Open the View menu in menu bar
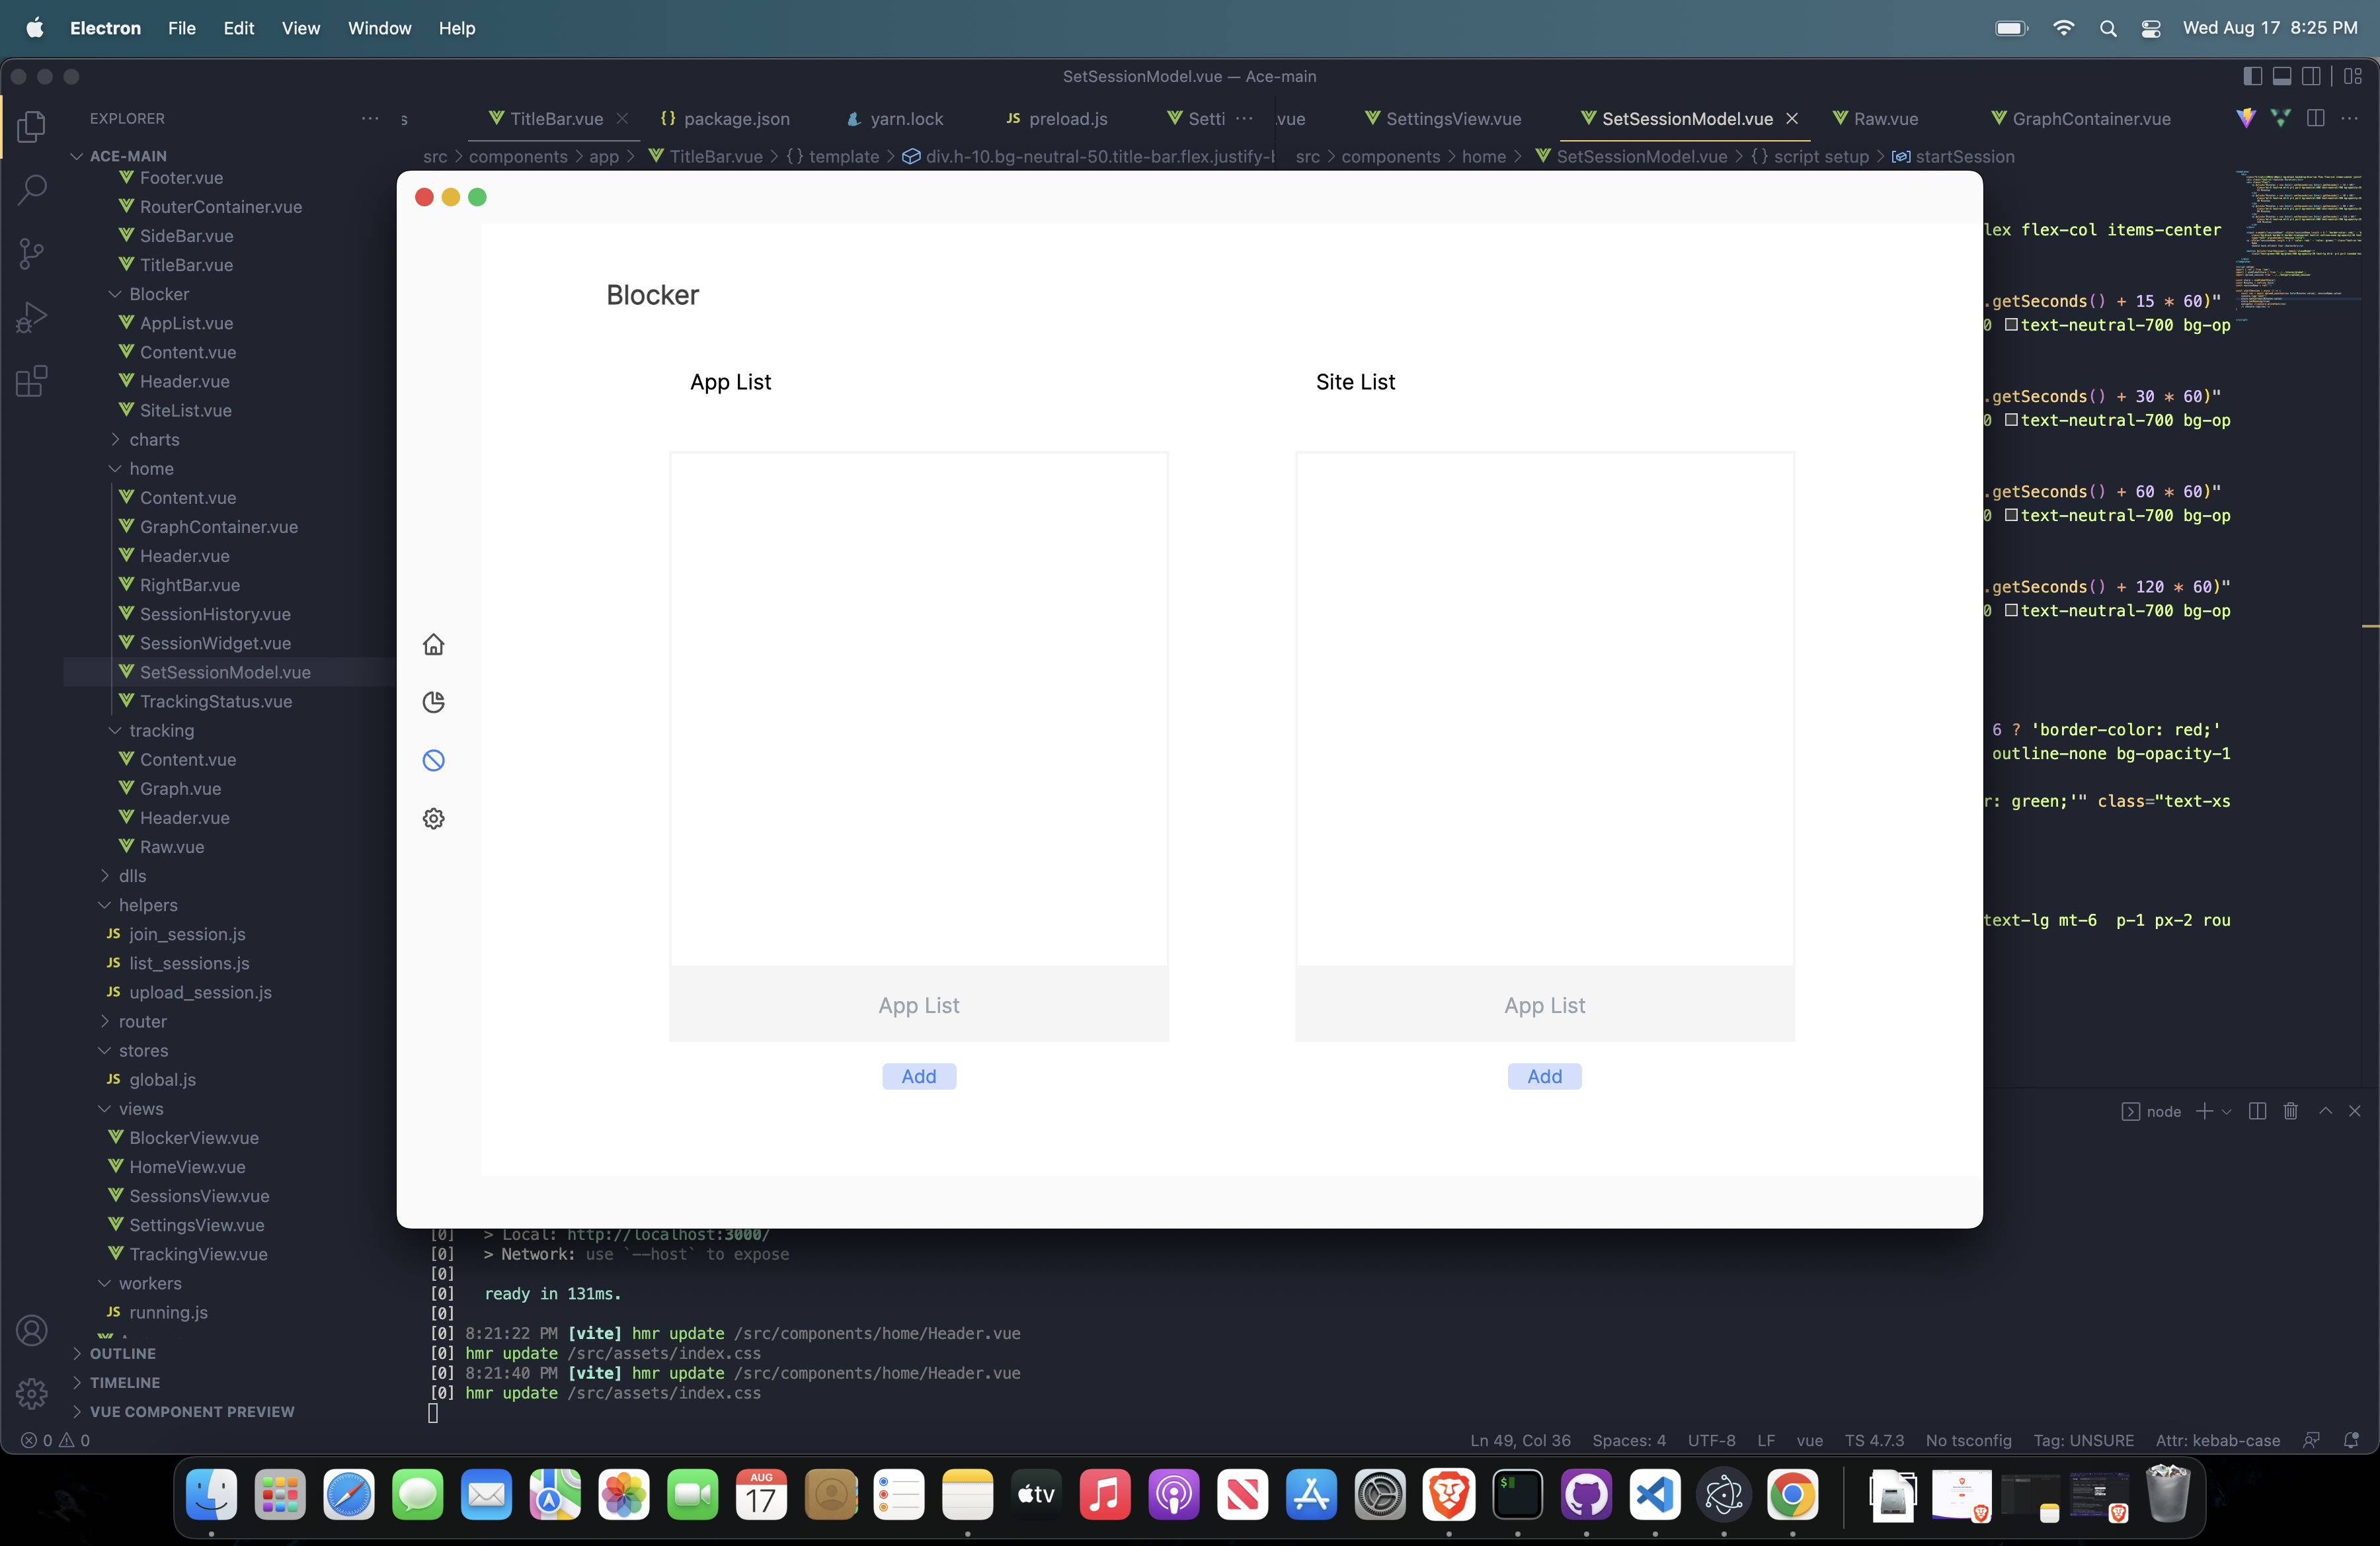The image size is (2380, 1546). coord(300,28)
